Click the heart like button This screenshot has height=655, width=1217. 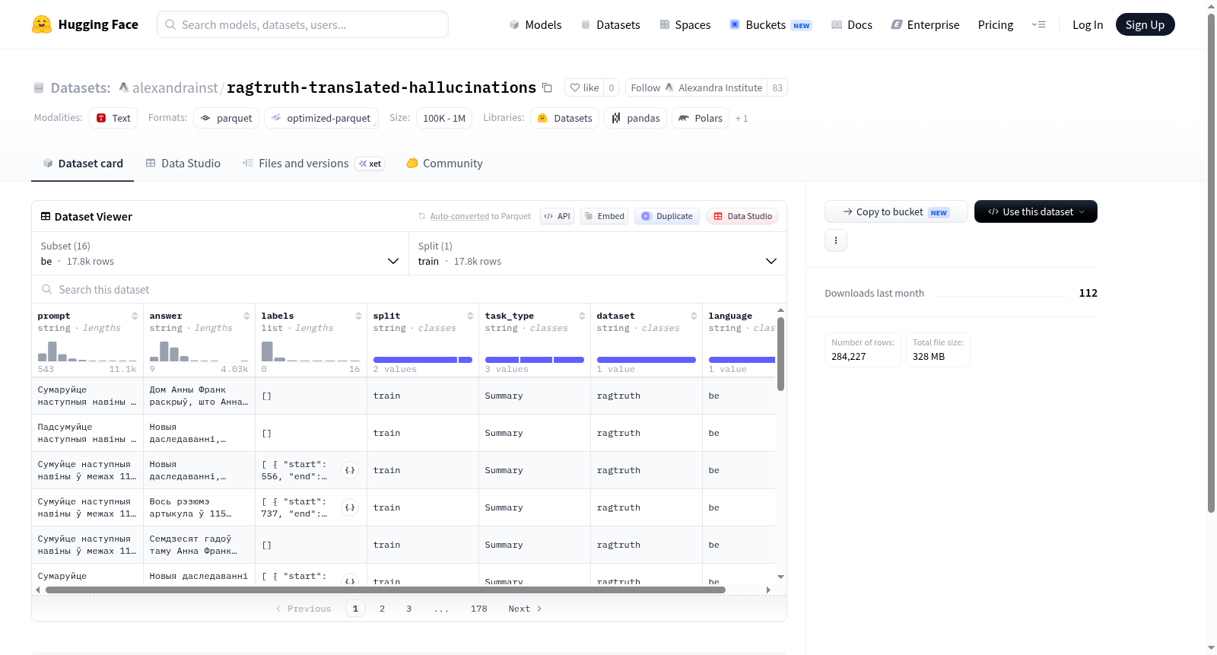coord(584,87)
